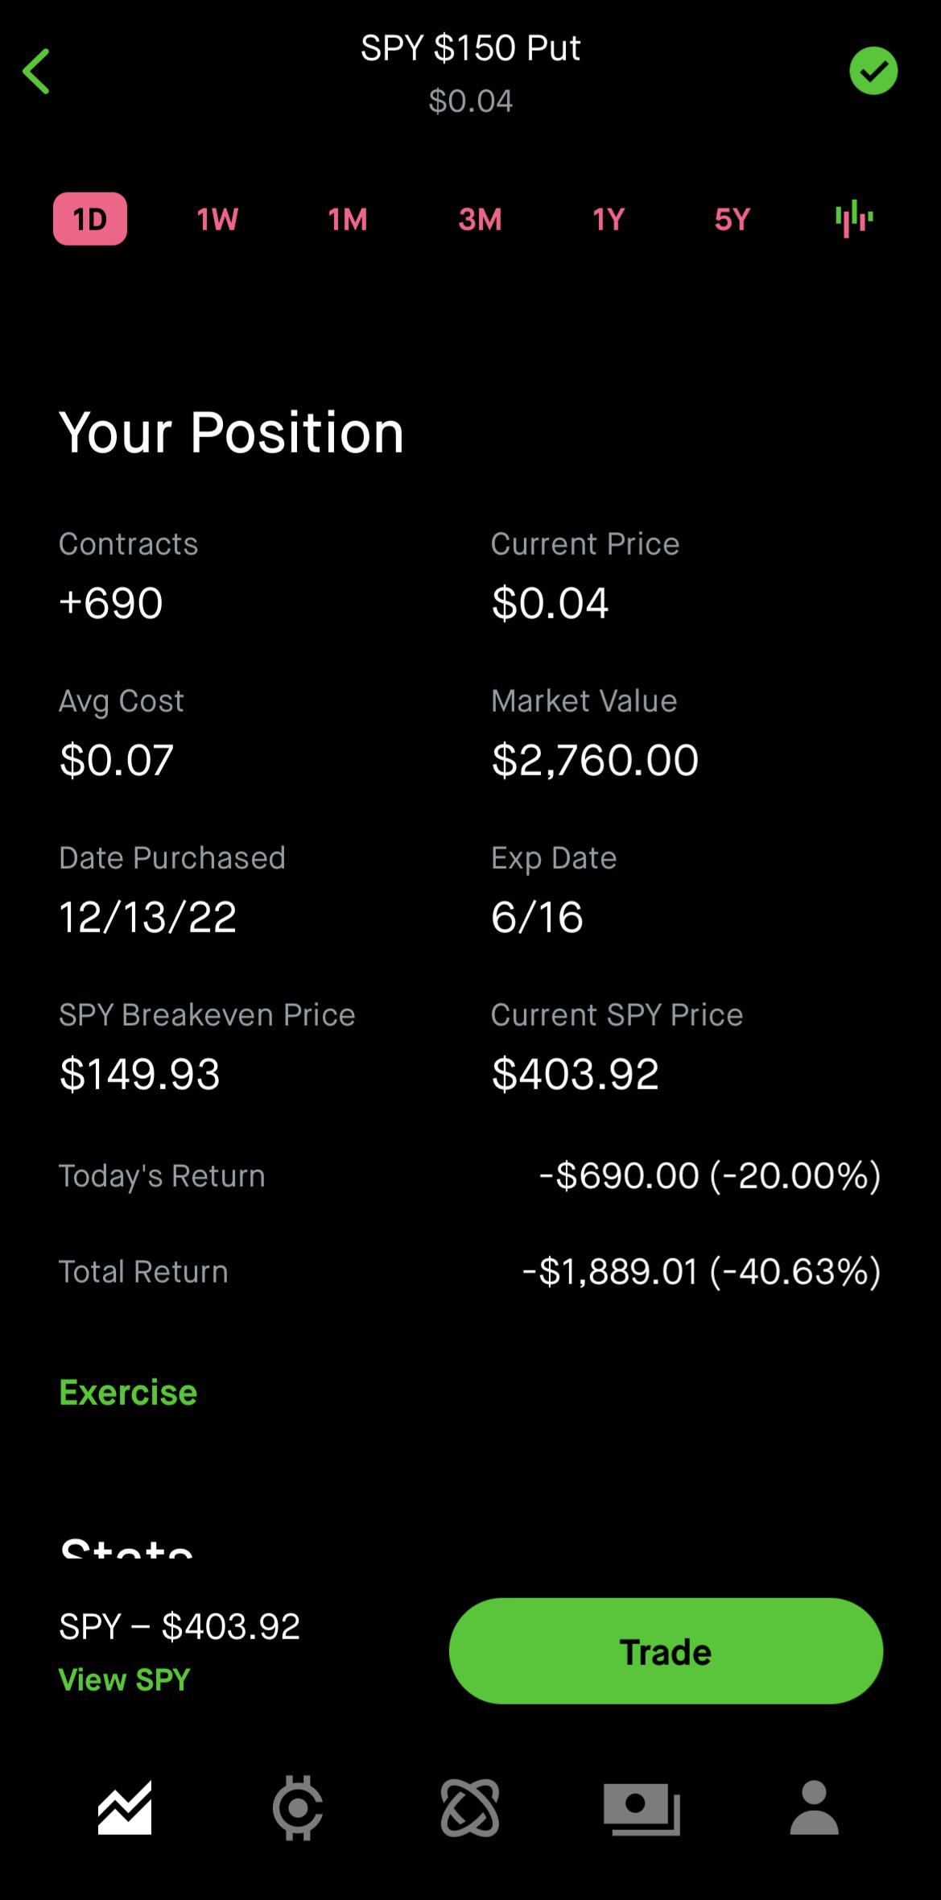Viewport: 941px width, 1900px height.
Task: Tap the Total Return value
Action: click(x=701, y=1271)
